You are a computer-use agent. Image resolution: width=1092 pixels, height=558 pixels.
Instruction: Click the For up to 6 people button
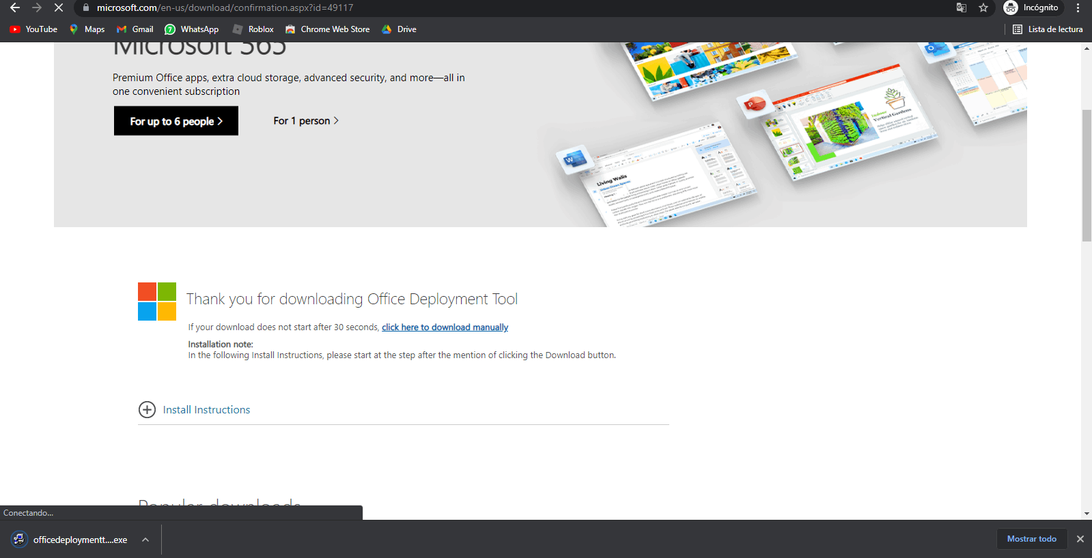pos(176,121)
